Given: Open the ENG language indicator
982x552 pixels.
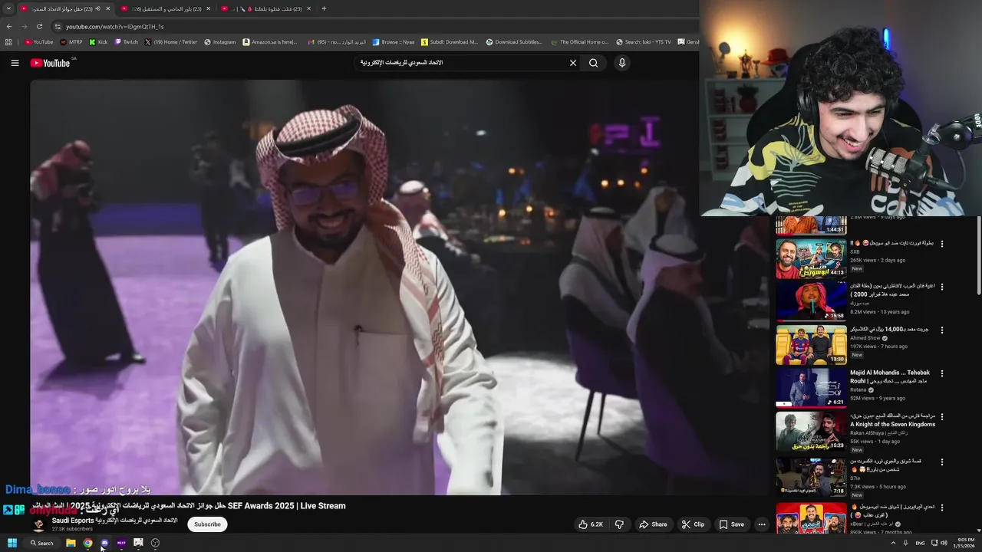Looking at the screenshot, I should tap(920, 543).
